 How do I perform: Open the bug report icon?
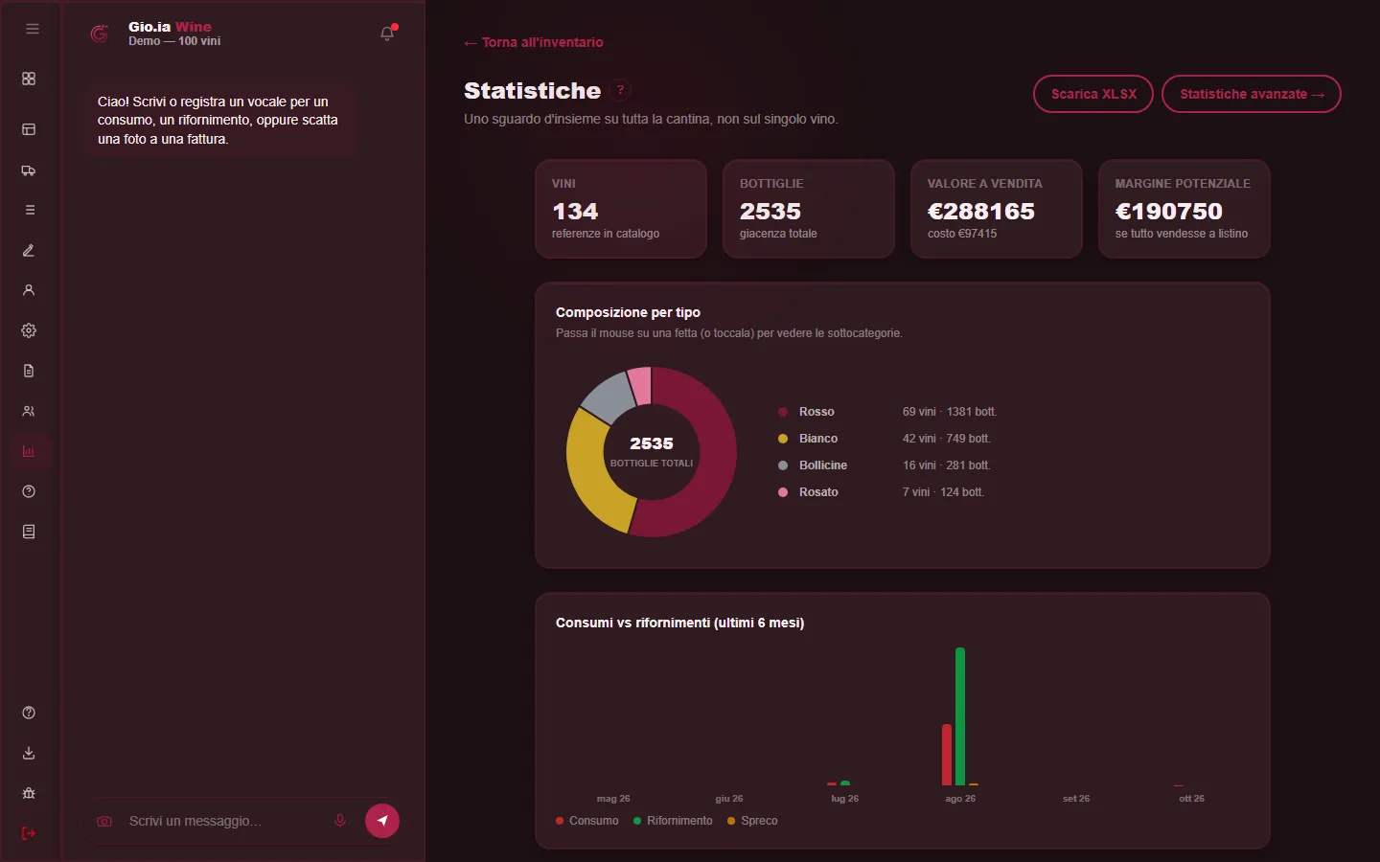pos(29,793)
